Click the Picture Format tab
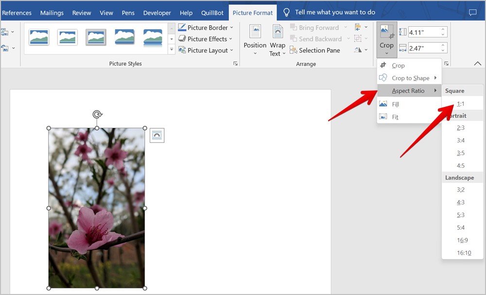This screenshot has width=486, height=295. pyautogui.click(x=253, y=13)
